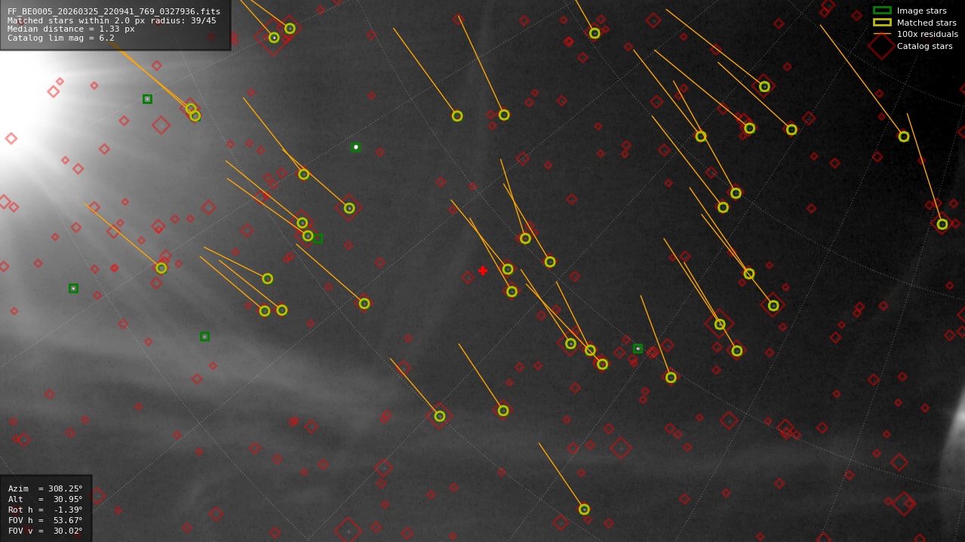This screenshot has width=965, height=542.
Task: Click the yellow Matched stars legend marker
Action: coord(882,23)
